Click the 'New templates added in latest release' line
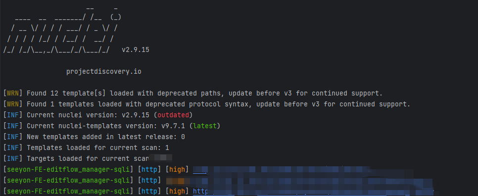The image size is (478, 196). point(94,137)
